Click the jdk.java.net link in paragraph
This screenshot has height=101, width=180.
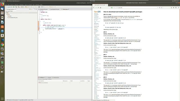click(118, 18)
